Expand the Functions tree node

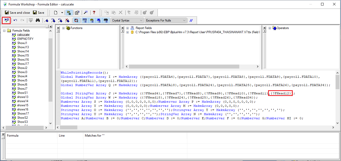point(64,28)
